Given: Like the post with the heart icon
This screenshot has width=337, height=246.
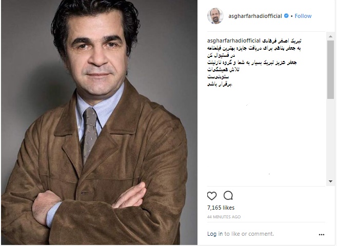Looking at the screenshot, I should coord(212,196).
